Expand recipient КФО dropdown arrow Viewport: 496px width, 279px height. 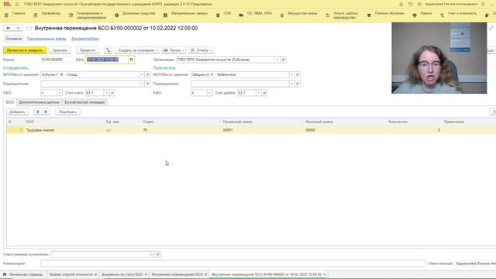coord(209,93)
